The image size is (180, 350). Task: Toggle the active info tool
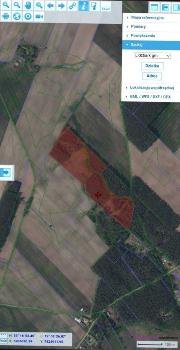click(x=83, y=5)
